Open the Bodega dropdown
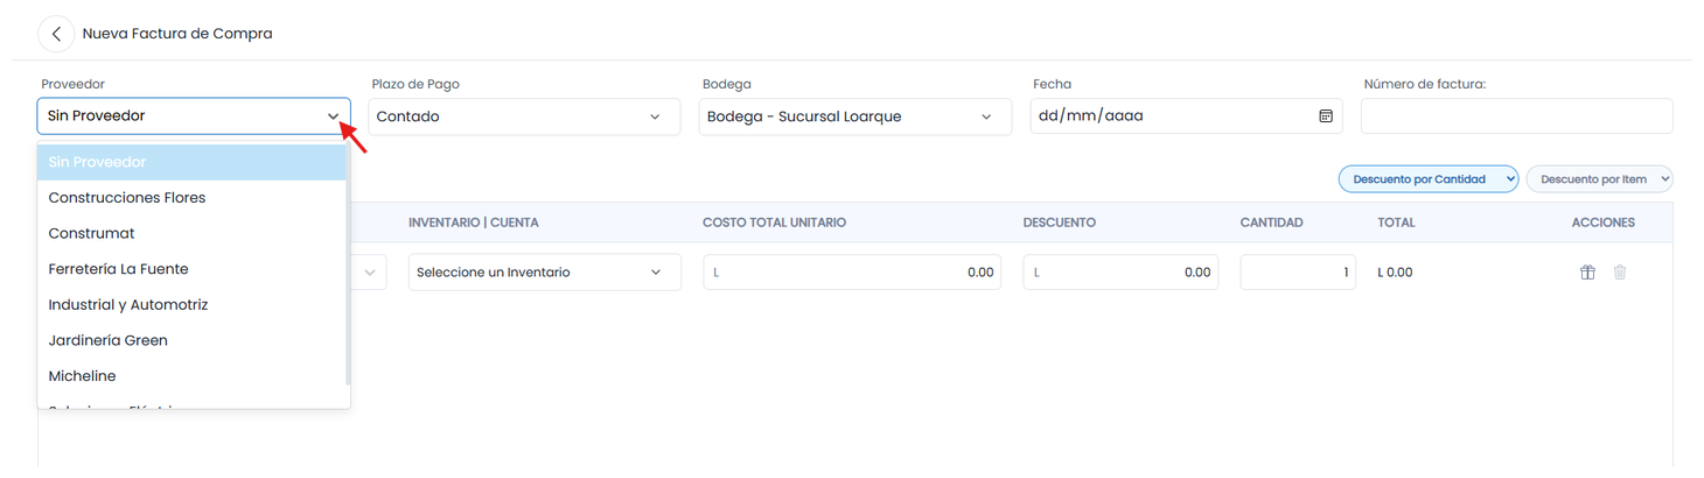This screenshot has height=478, width=1704. pos(855,117)
